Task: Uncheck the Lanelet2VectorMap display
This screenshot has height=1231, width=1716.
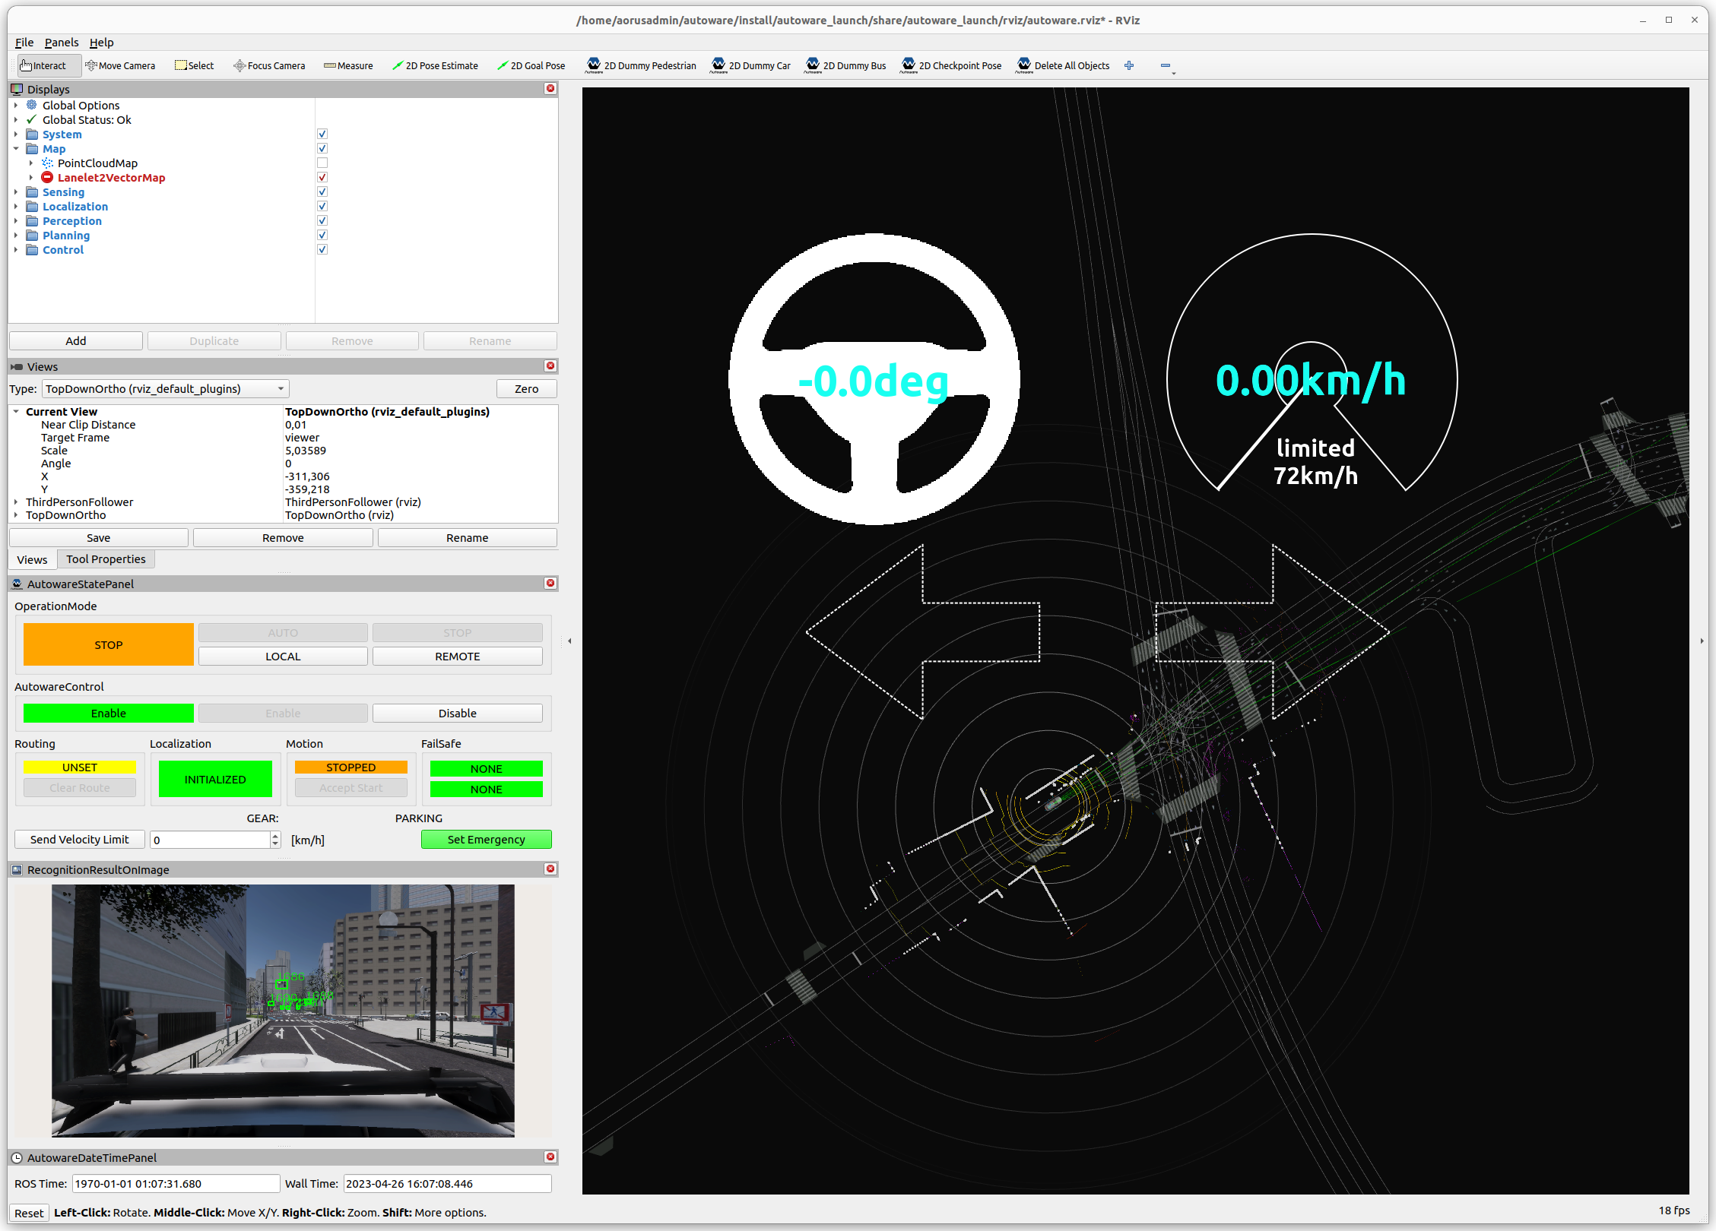Action: pos(322,177)
